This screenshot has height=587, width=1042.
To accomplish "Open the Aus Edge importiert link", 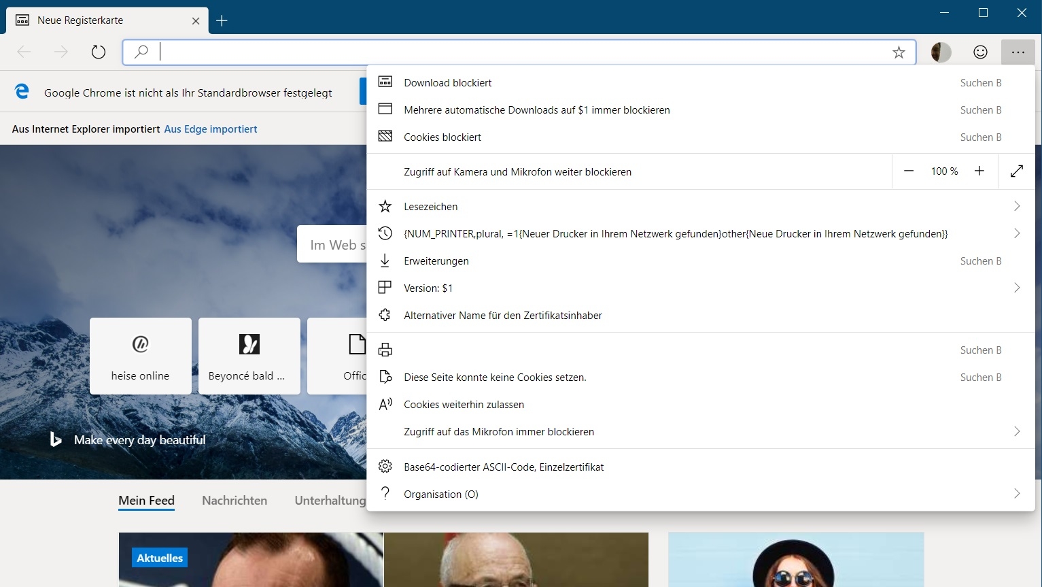I will pyautogui.click(x=211, y=129).
